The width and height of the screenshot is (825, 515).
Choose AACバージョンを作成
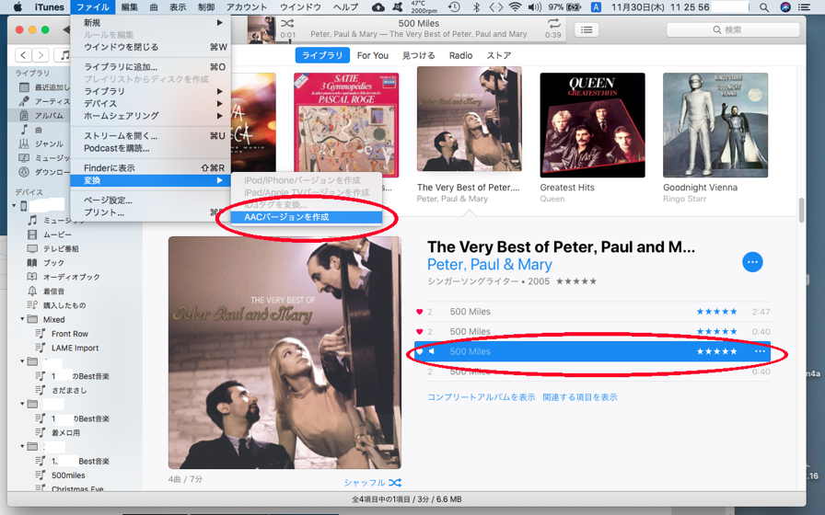pos(307,217)
